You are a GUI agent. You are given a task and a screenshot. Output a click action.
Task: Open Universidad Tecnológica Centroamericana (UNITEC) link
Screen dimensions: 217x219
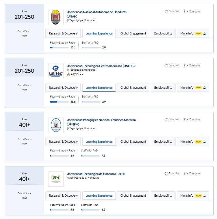[101, 66]
